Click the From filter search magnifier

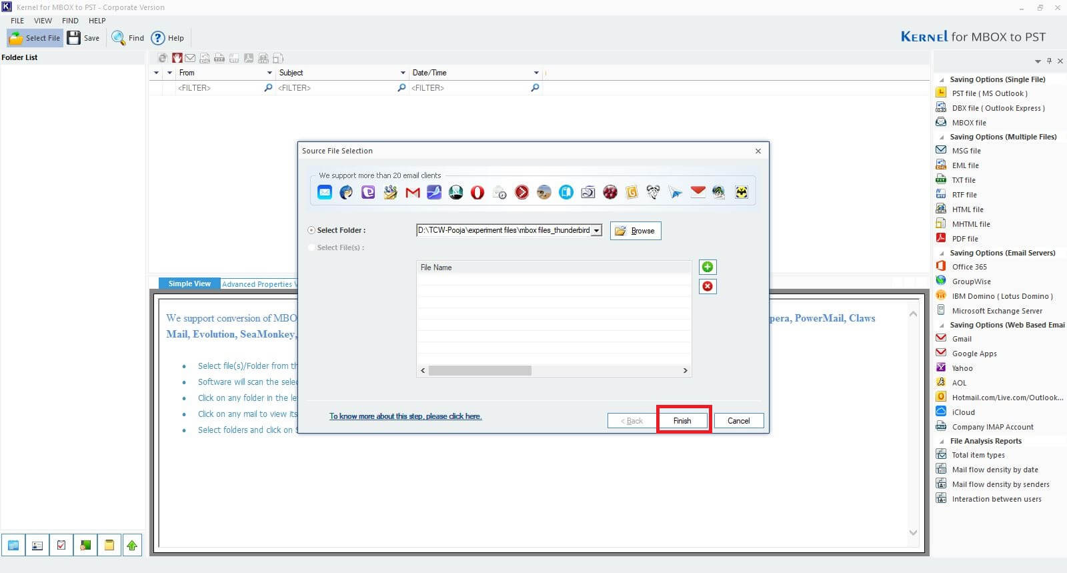[x=269, y=87]
